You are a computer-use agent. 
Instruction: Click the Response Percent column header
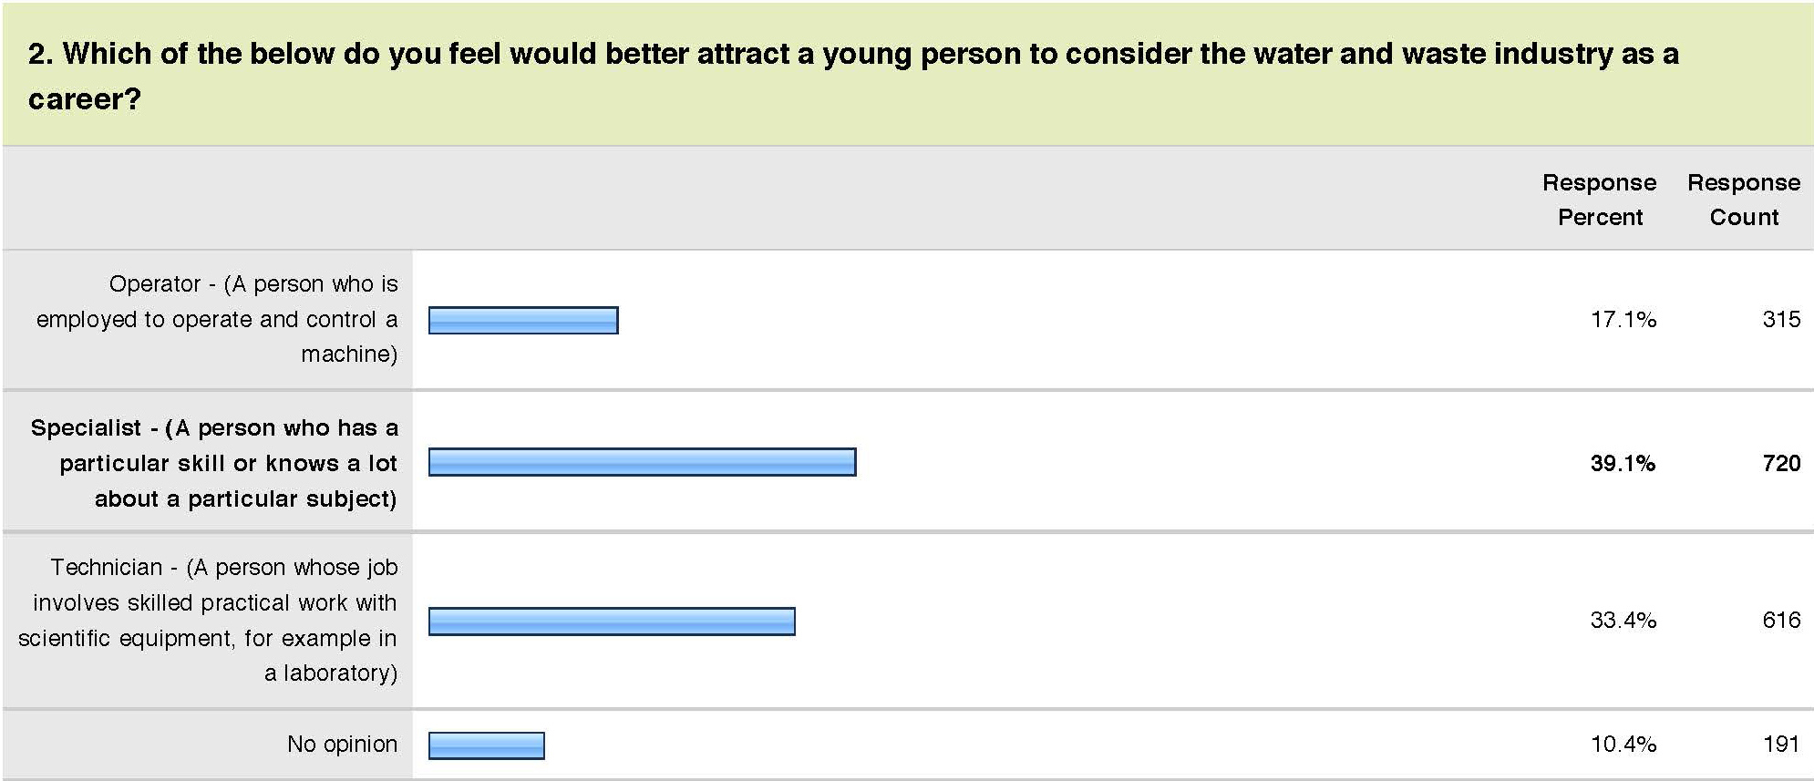point(1599,200)
